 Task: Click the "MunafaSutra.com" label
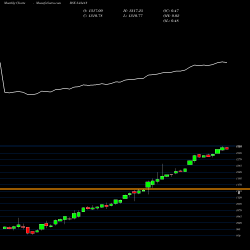(48, 3)
